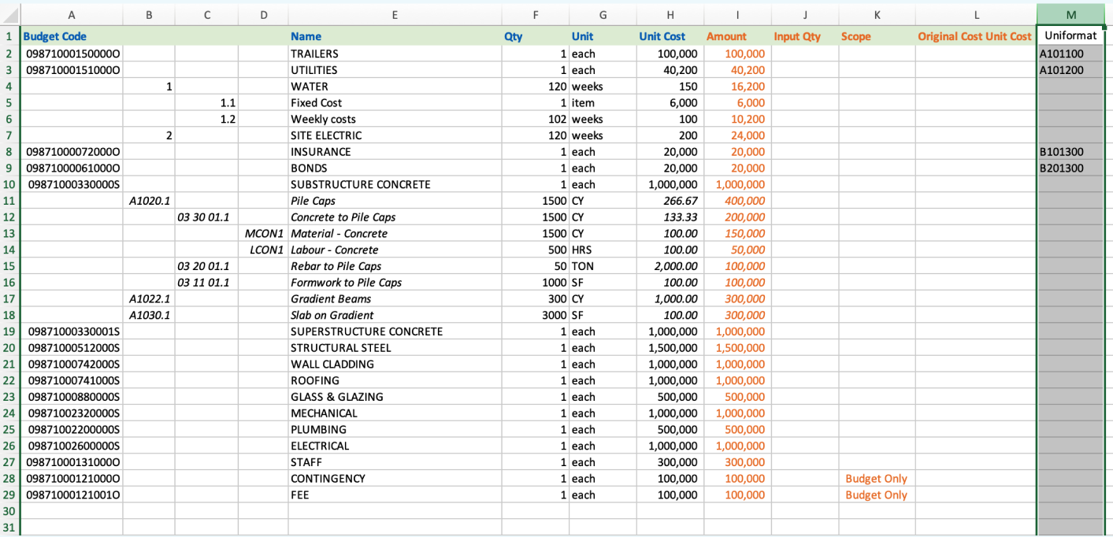The image size is (1113, 537).
Task: Select cell containing B101300
Action: (x=1070, y=152)
